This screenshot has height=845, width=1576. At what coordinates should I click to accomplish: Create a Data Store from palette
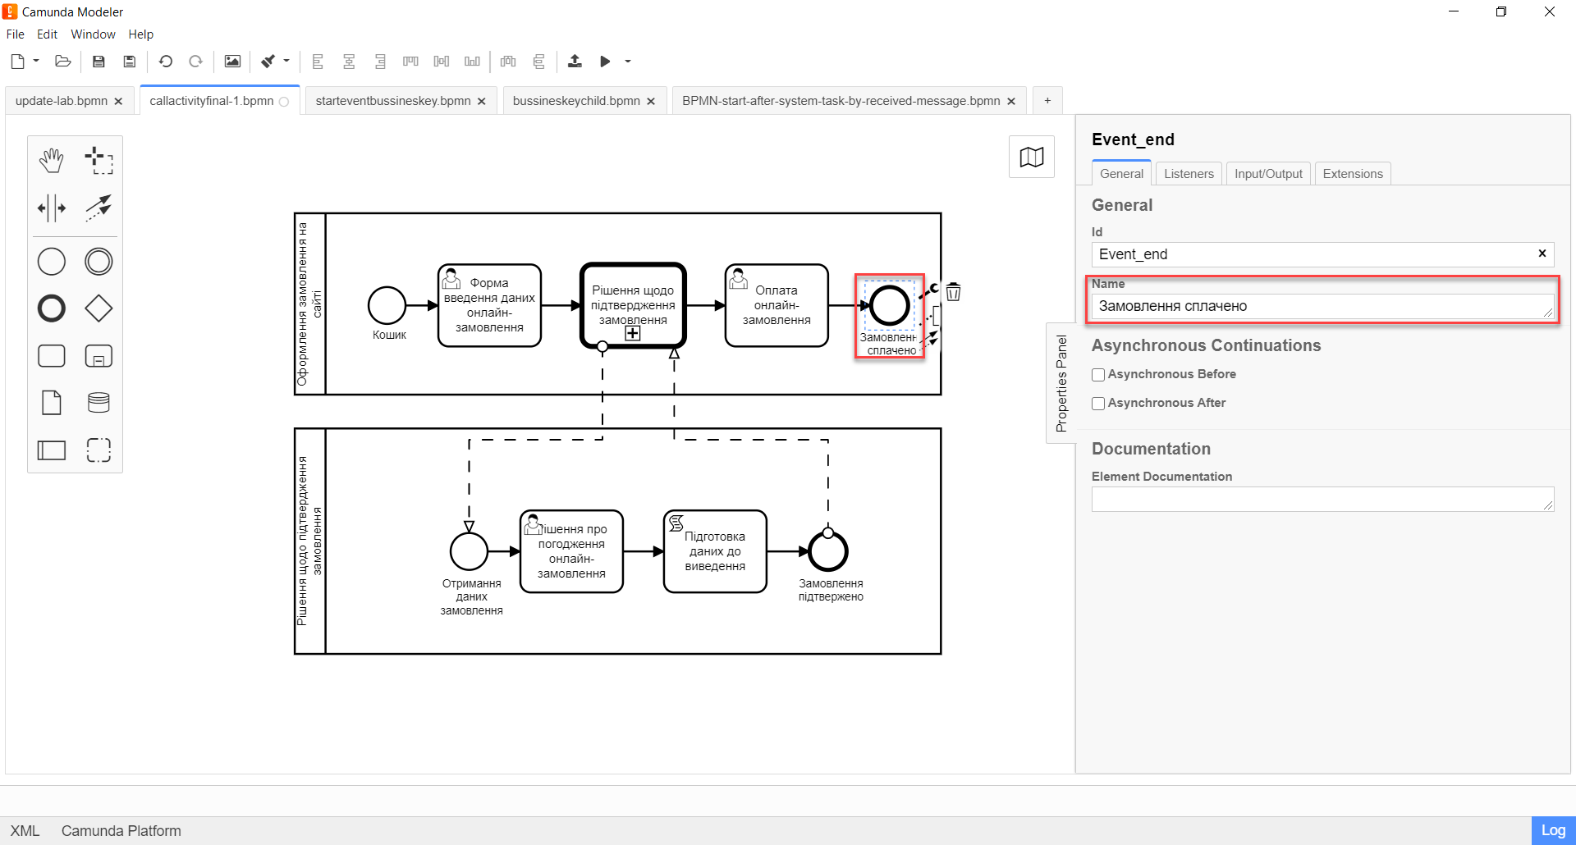[x=98, y=403]
